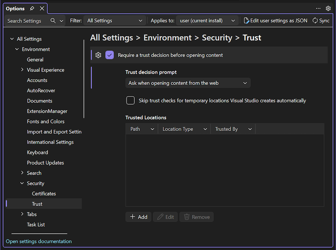Viewport: 336px width, 250px height.
Task: Collapse the Security tree node
Action: [x=21, y=183]
